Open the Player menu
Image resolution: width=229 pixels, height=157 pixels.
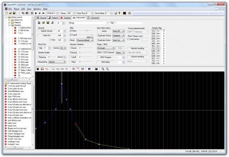16,8
